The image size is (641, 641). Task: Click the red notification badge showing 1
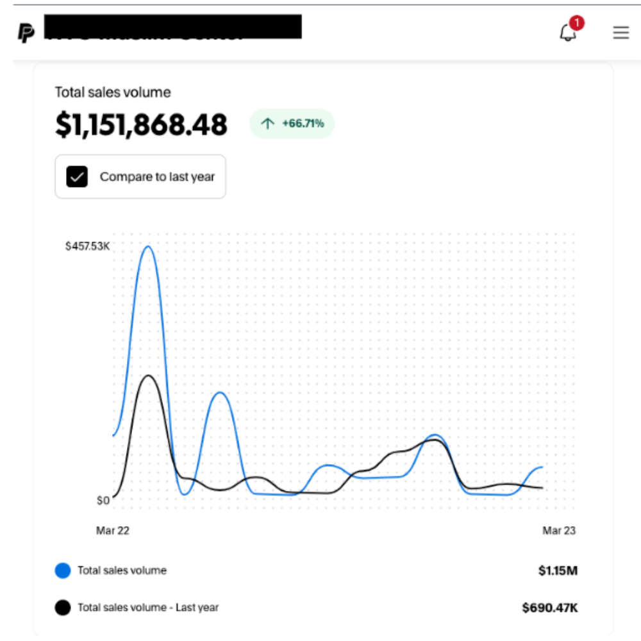coord(576,22)
